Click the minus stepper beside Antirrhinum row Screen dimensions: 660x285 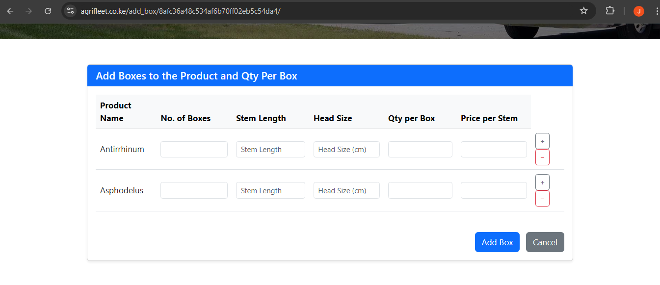(542, 157)
